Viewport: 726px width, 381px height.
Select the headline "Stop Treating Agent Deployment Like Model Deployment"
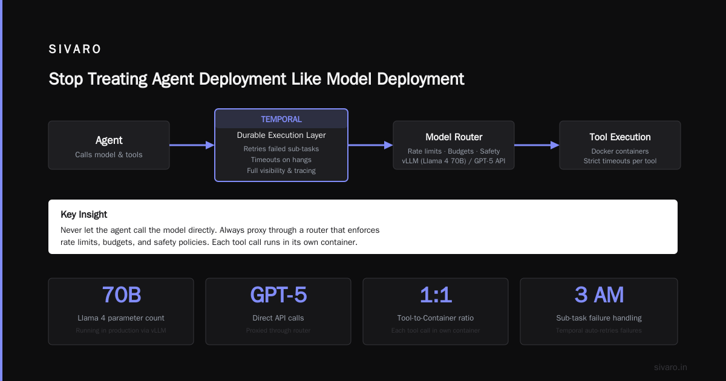coord(257,79)
